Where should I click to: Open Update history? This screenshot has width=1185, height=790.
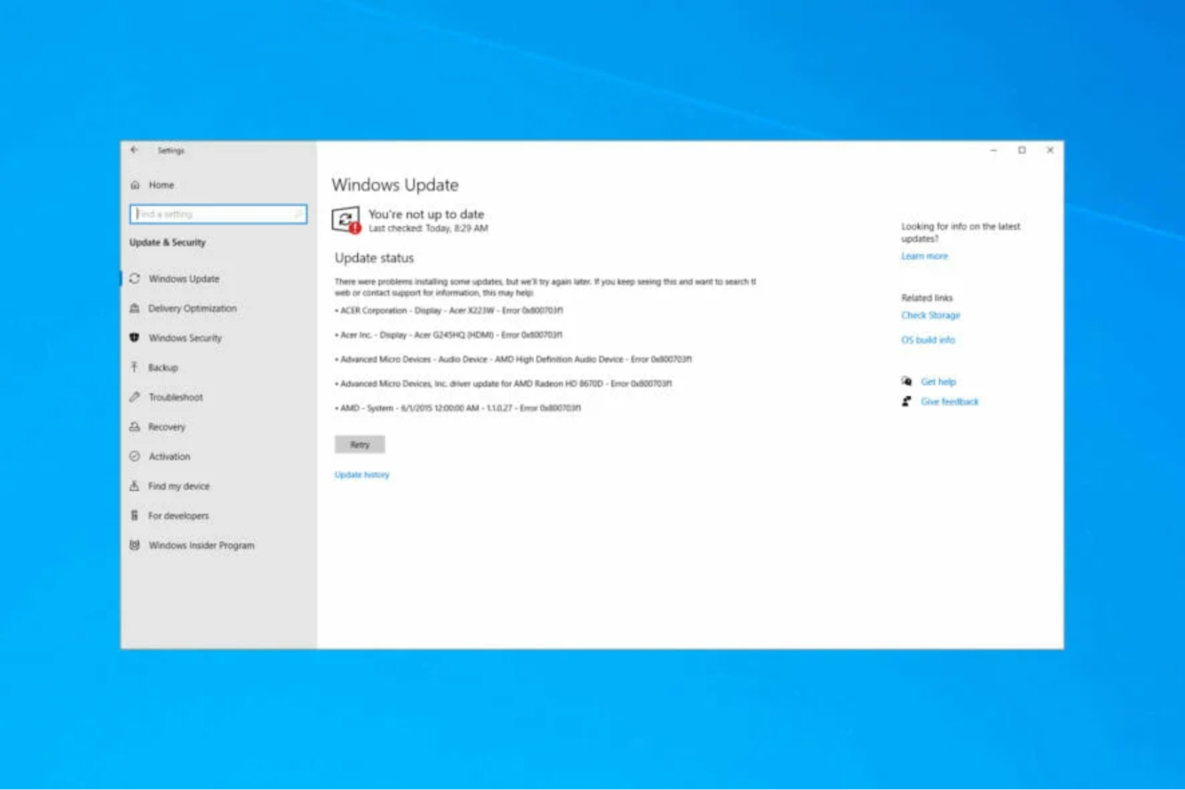coord(361,474)
